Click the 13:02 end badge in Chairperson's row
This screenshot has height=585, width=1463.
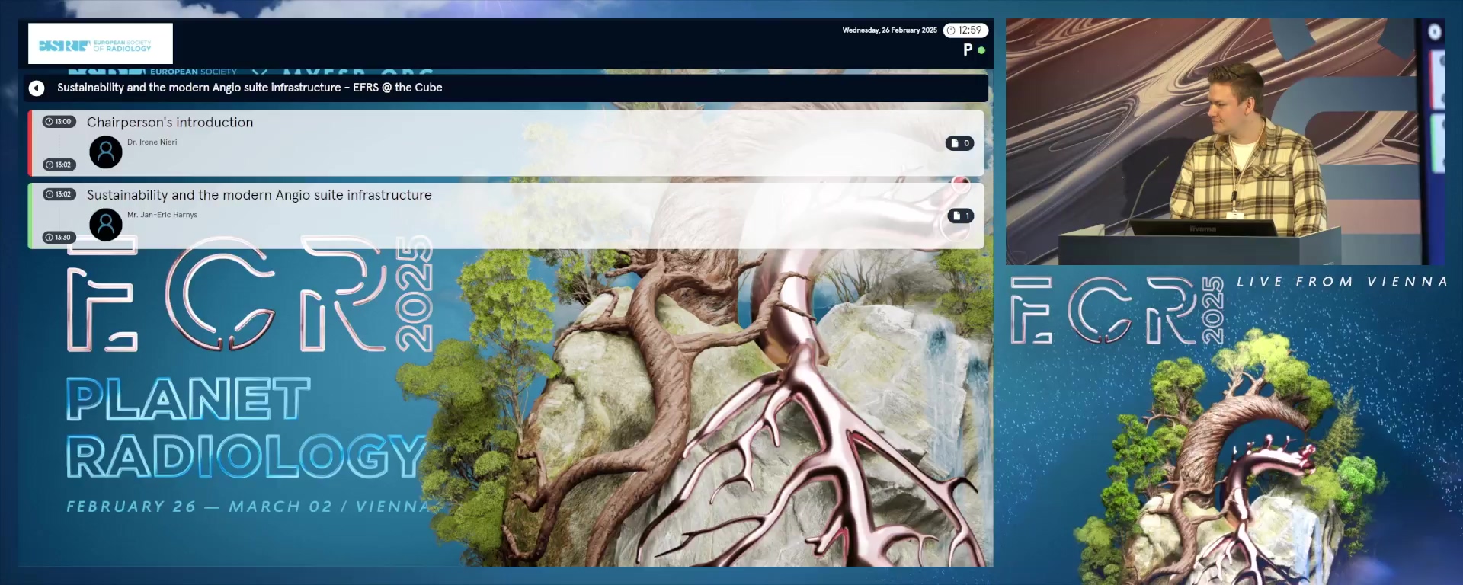pyautogui.click(x=59, y=165)
